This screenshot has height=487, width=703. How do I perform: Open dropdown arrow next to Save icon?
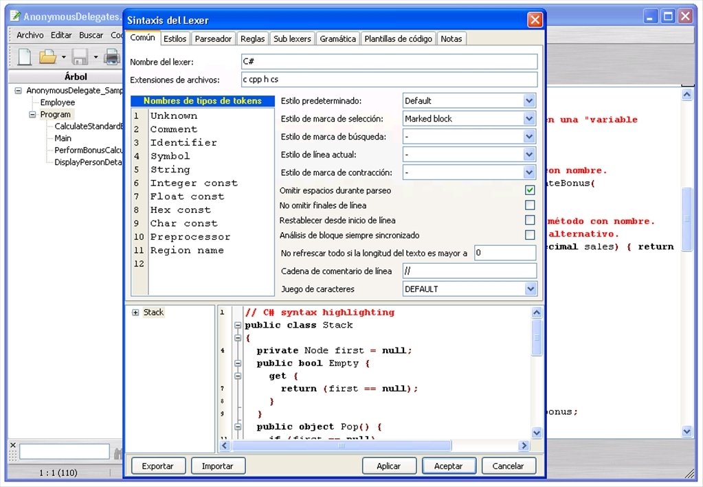coord(96,57)
